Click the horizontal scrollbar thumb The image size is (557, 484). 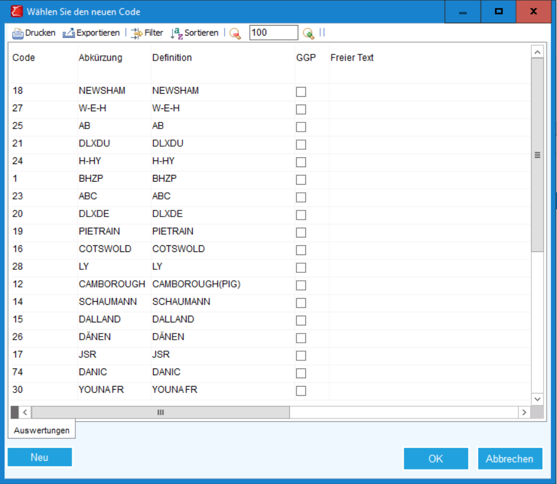pos(160,412)
